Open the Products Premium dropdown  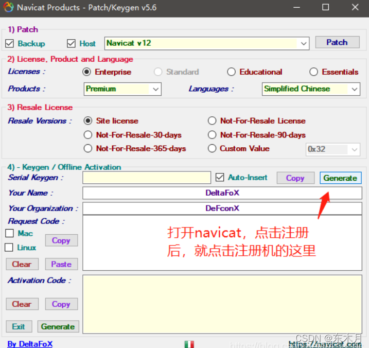coord(122,89)
